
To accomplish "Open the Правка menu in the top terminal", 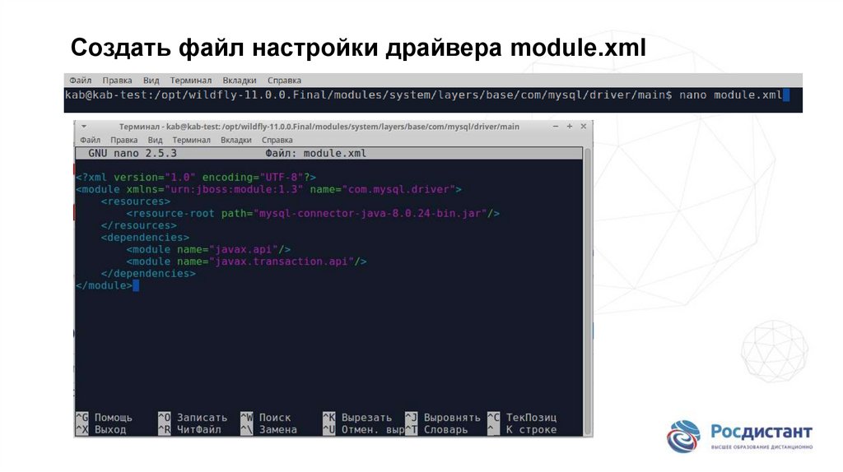I will tap(117, 81).
